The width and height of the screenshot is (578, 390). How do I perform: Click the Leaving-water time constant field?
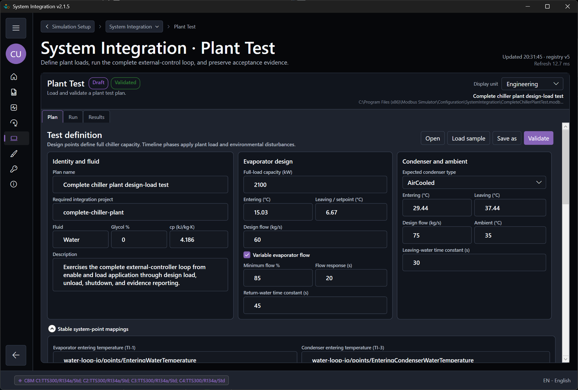point(474,263)
